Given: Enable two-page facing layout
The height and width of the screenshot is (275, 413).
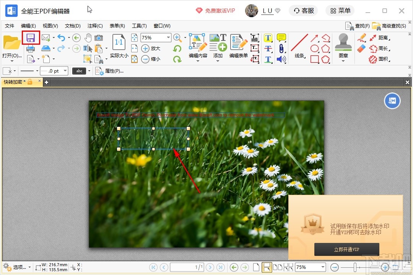Looking at the screenshot, I should coord(277,267).
